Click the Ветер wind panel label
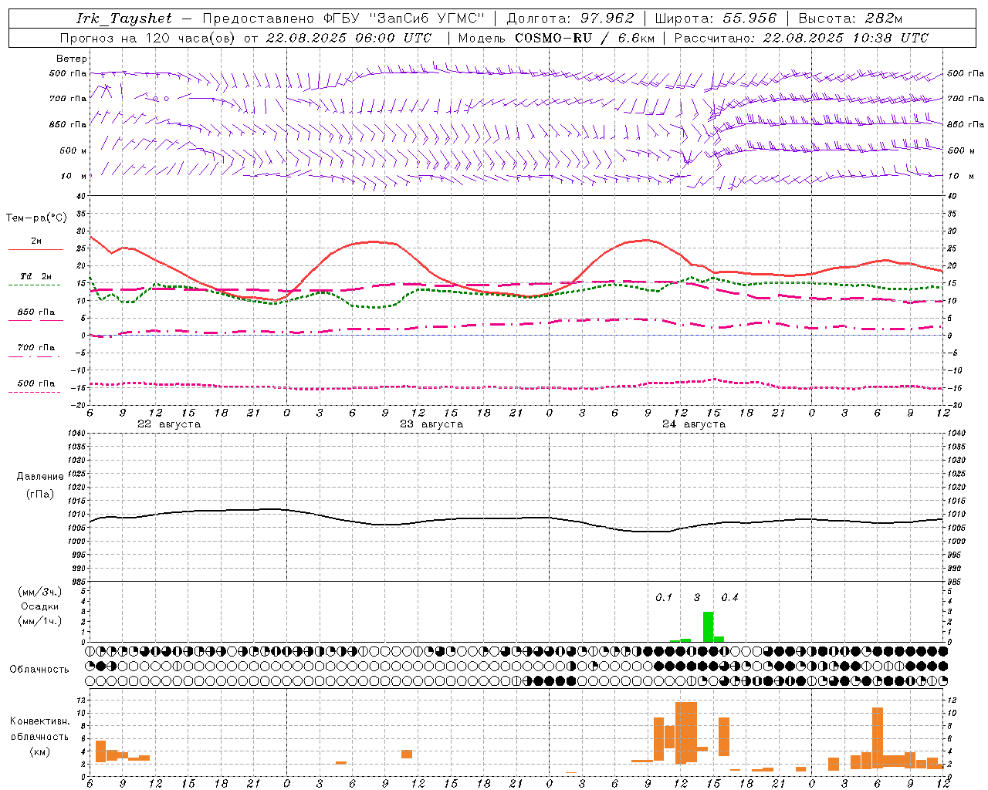This screenshot has height=790, width=988. click(71, 59)
